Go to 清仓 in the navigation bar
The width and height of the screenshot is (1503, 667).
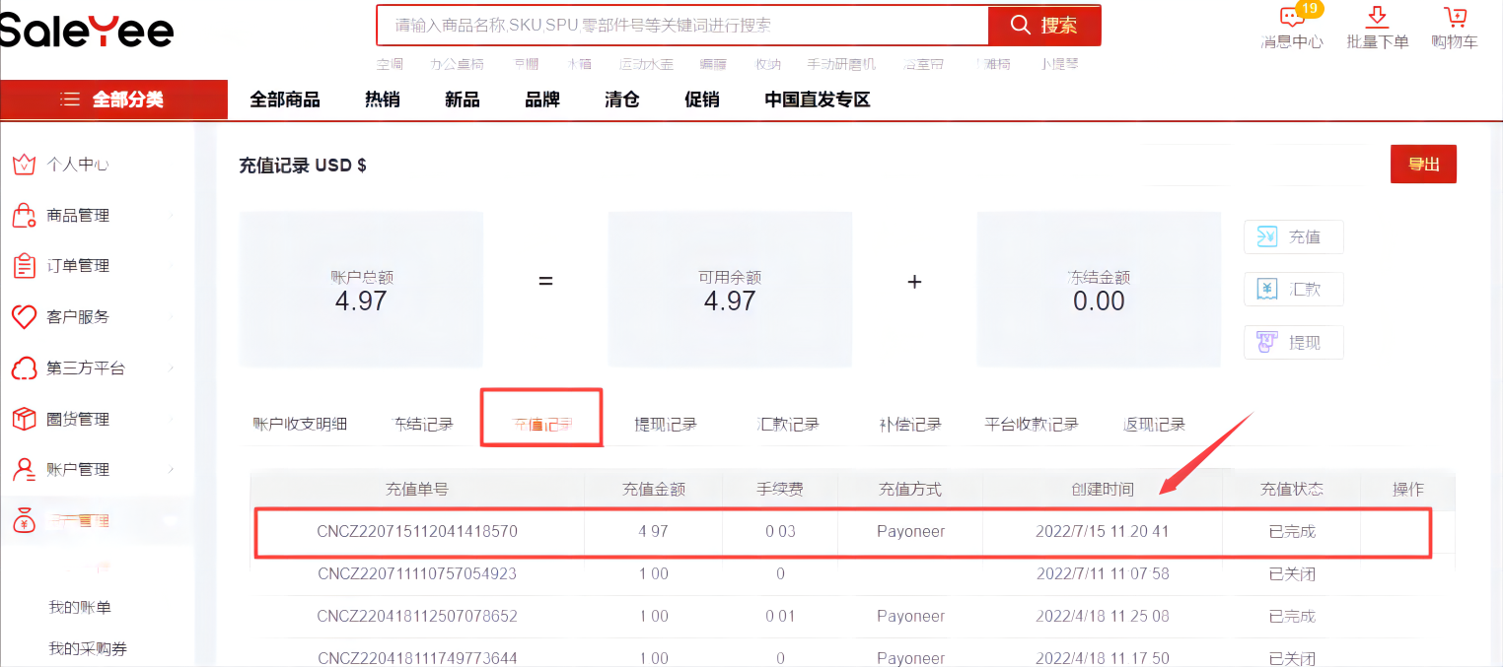coord(622,100)
